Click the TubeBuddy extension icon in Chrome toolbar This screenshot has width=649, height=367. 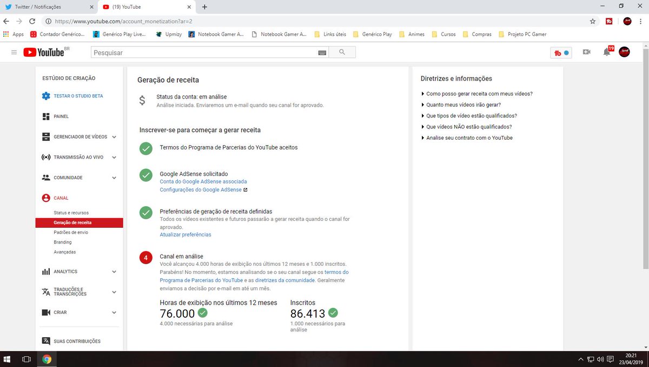point(609,21)
